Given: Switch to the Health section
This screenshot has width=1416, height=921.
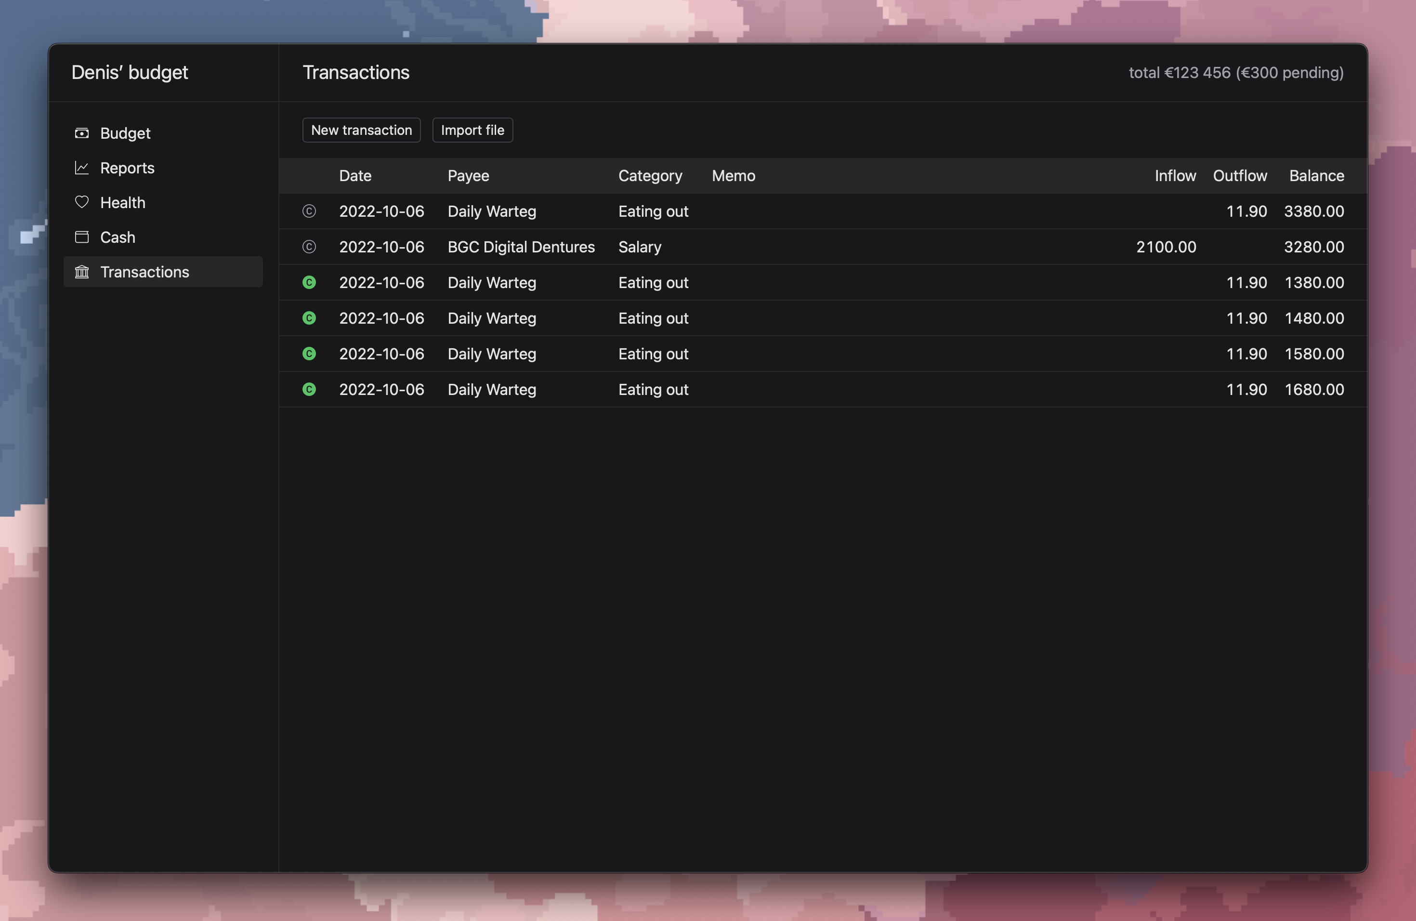Looking at the screenshot, I should click(122, 202).
